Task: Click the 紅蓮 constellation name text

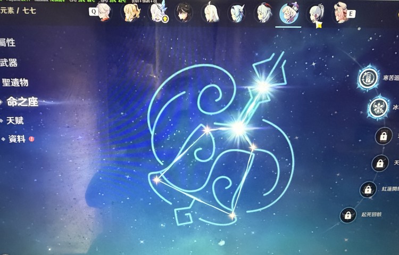Action: coord(390,189)
